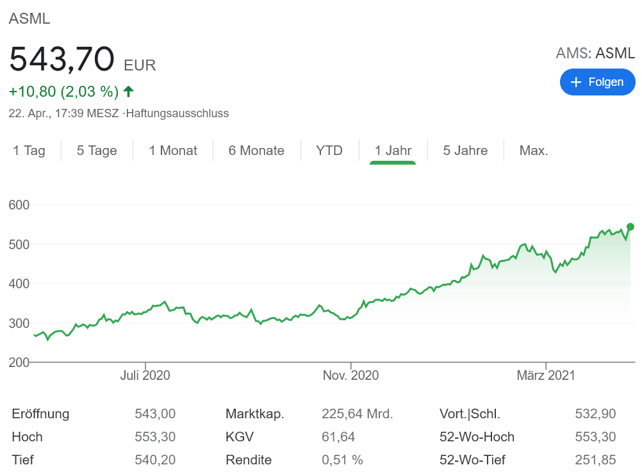This screenshot has width=642, height=474.
Task: Click the Folgen follow button
Action: coord(597,82)
